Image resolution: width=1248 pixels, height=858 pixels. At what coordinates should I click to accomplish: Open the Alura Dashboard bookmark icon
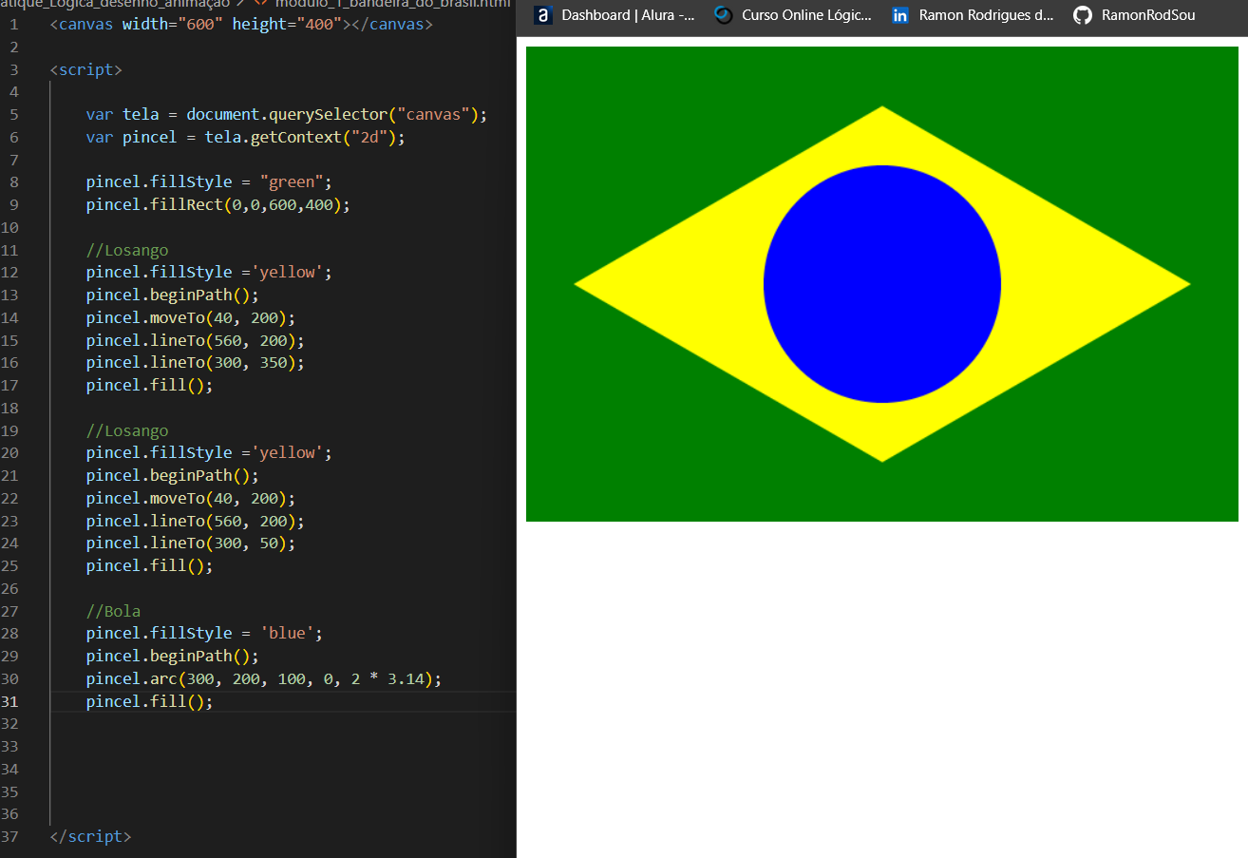pyautogui.click(x=543, y=15)
